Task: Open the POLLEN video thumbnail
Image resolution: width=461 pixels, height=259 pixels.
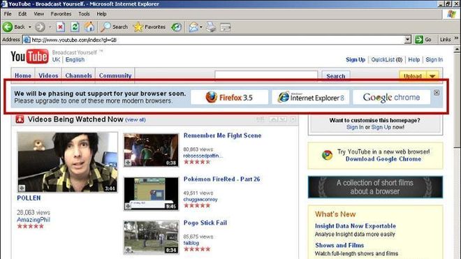Action: 67,162
